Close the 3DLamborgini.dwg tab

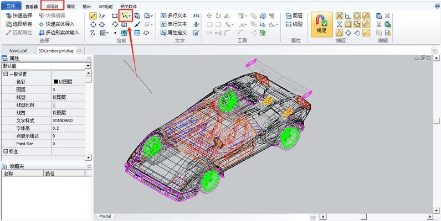79,50
